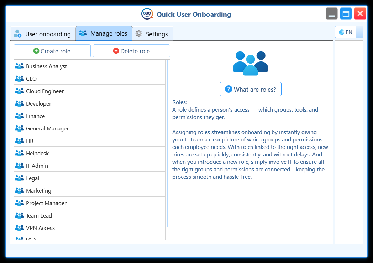Choose the Legal role
The width and height of the screenshot is (373, 263).
(89, 178)
